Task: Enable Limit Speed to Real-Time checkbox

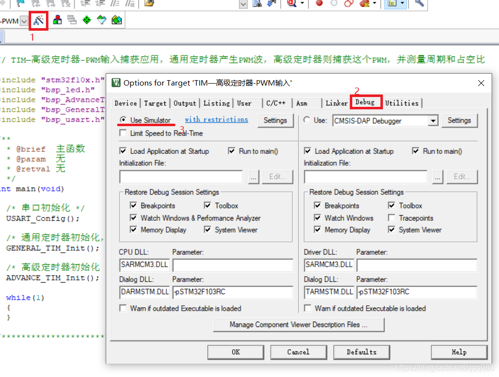Action: [x=123, y=133]
